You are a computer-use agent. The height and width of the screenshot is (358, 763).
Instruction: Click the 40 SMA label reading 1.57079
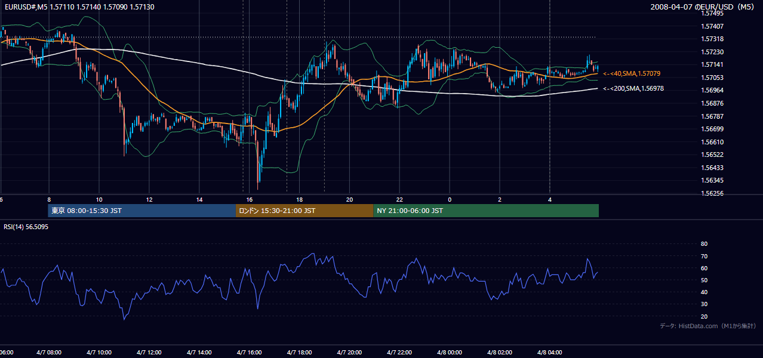tap(632, 73)
